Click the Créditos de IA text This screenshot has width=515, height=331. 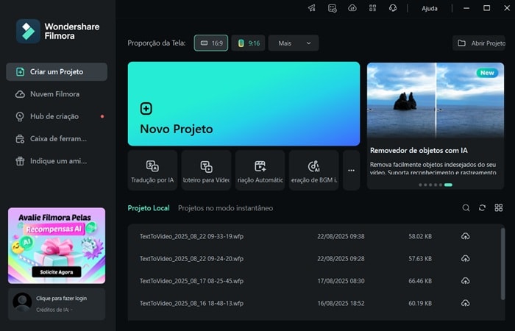pos(54,310)
